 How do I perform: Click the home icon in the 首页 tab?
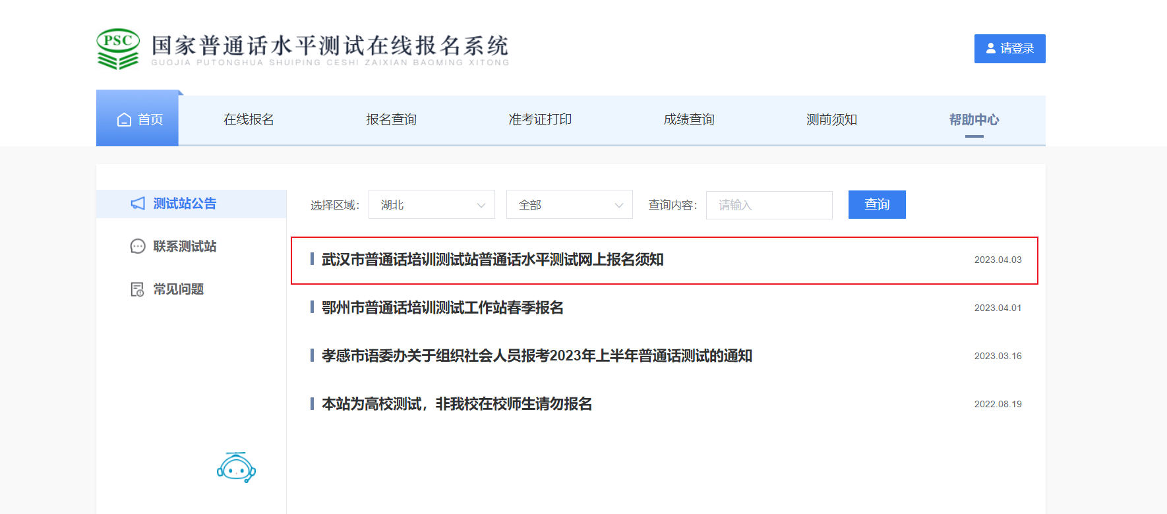(124, 119)
